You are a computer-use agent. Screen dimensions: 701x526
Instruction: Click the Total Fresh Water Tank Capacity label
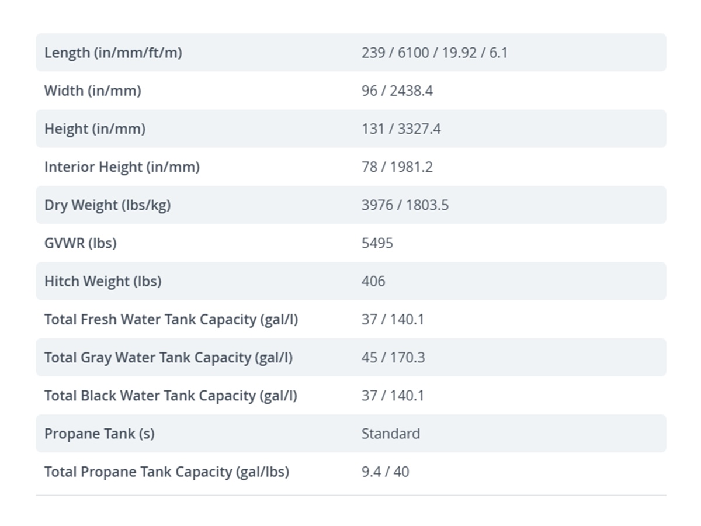tap(171, 319)
